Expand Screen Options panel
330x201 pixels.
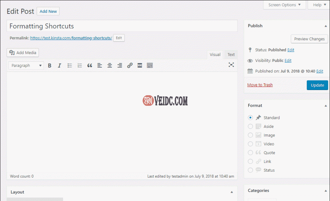tap(284, 5)
